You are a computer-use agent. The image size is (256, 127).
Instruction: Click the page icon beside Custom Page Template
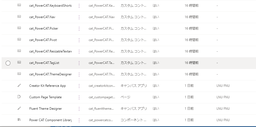[x=19, y=97]
